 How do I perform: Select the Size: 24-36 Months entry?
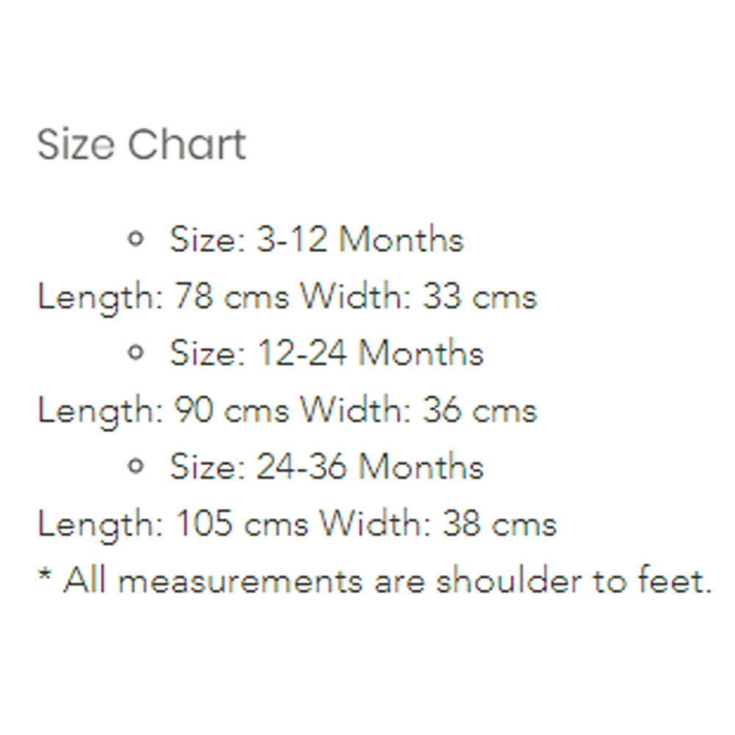tap(327, 467)
